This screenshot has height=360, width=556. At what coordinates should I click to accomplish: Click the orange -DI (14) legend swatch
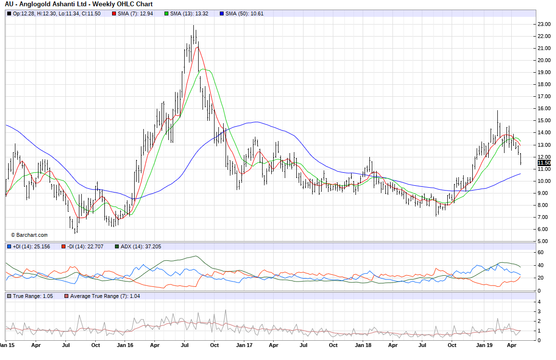coord(63,246)
